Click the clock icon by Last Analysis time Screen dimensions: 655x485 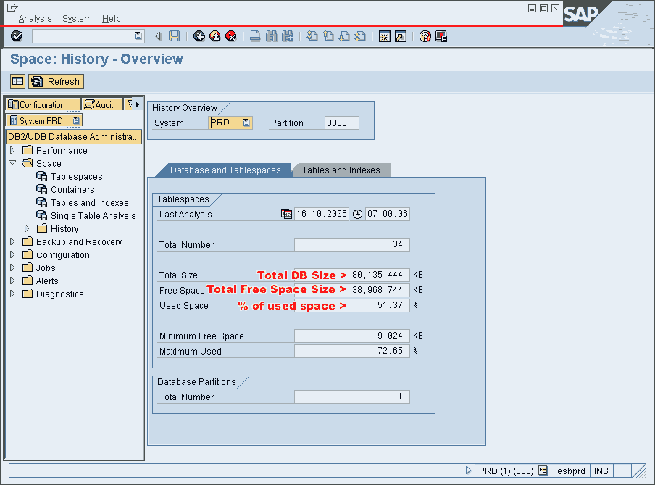(358, 214)
